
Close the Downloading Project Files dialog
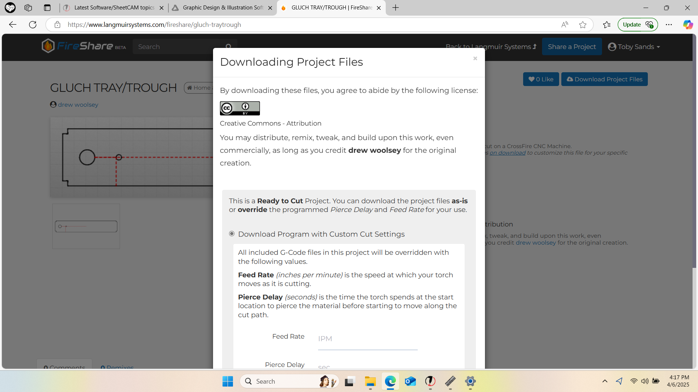[x=475, y=58]
